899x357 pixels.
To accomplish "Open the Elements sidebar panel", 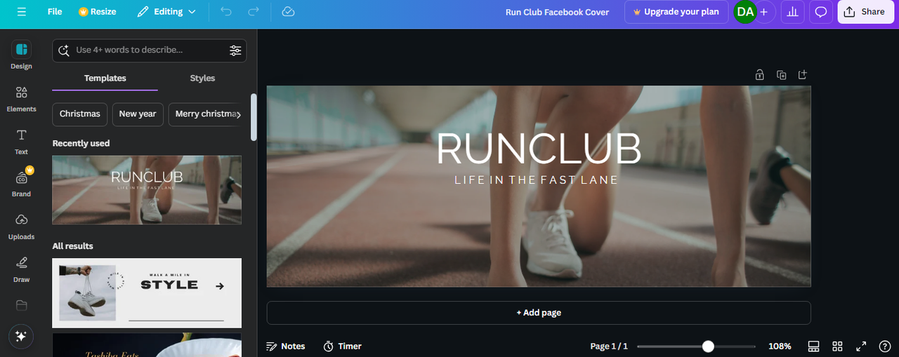I will click(22, 99).
